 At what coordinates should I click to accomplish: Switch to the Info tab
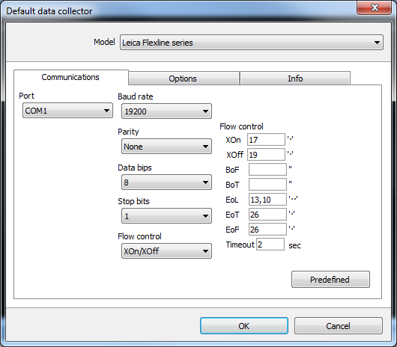pos(295,79)
